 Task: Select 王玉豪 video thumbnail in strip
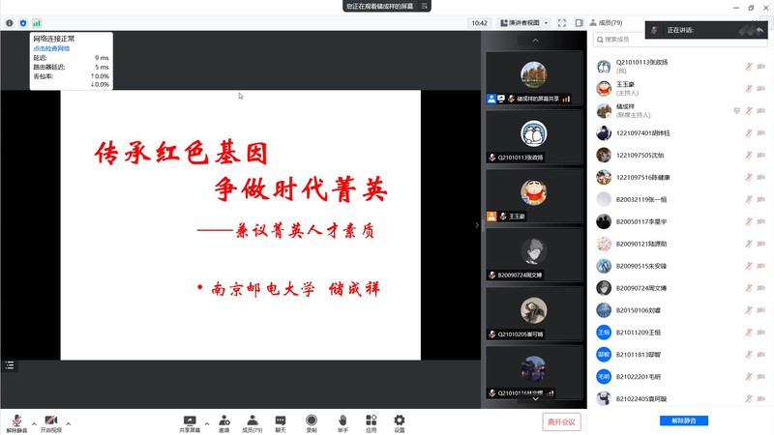pyautogui.click(x=534, y=196)
